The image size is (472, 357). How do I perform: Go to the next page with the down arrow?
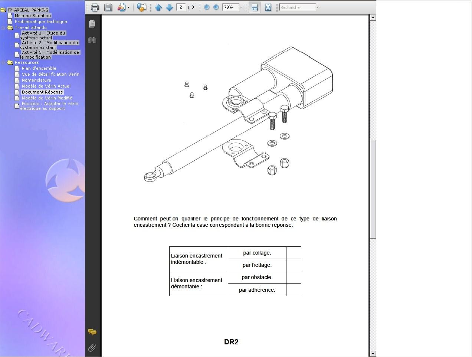[x=169, y=7]
